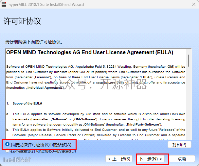Image resolution: width=199 pixels, height=166 pixels.
Task: Click the 下一步(N) next button
Action: click(x=150, y=159)
